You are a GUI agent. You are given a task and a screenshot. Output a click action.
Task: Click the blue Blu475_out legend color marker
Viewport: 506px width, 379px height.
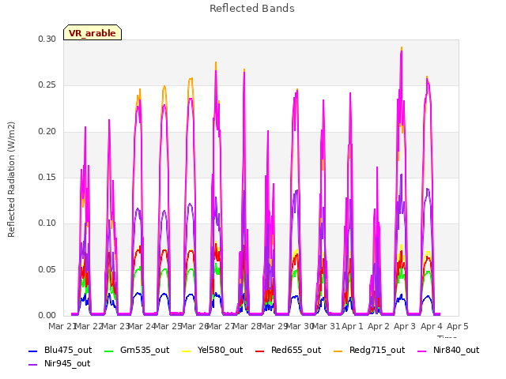33,351
